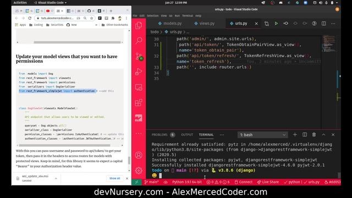Open the editor's More Actions ellipsis
Viewport: 352px width, 198px height.
[x=333, y=24]
